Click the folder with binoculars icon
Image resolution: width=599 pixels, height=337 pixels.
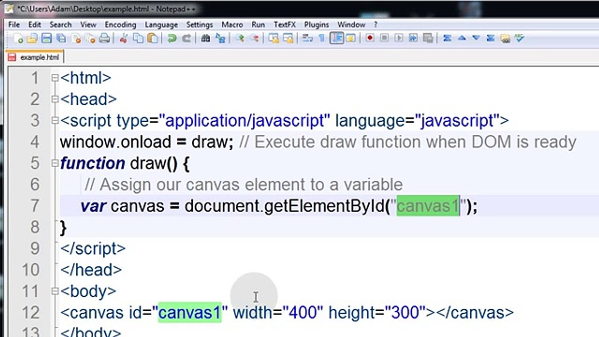tap(505, 38)
